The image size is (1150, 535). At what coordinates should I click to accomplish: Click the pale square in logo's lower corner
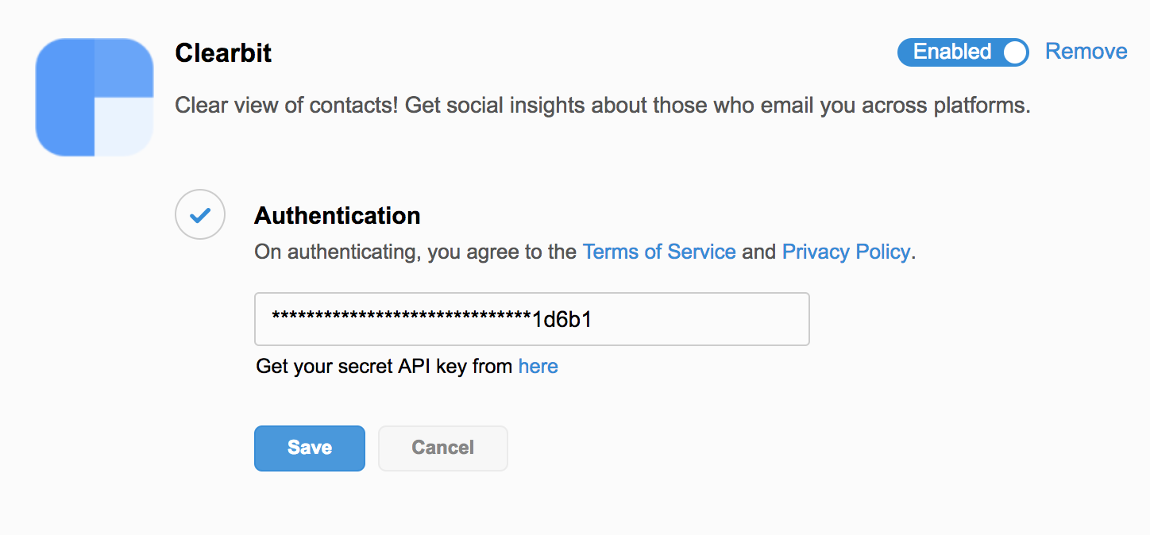coord(124,126)
